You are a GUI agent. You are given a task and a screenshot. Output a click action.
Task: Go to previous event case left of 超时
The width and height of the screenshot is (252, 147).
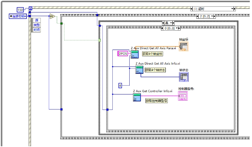pyautogui.click(x=192, y=9)
